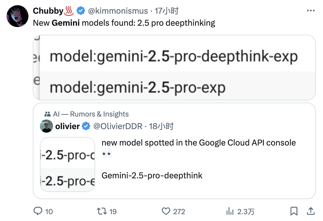Click olivier's verified checkmark badge
This screenshot has width=323, height=221.
86,126
